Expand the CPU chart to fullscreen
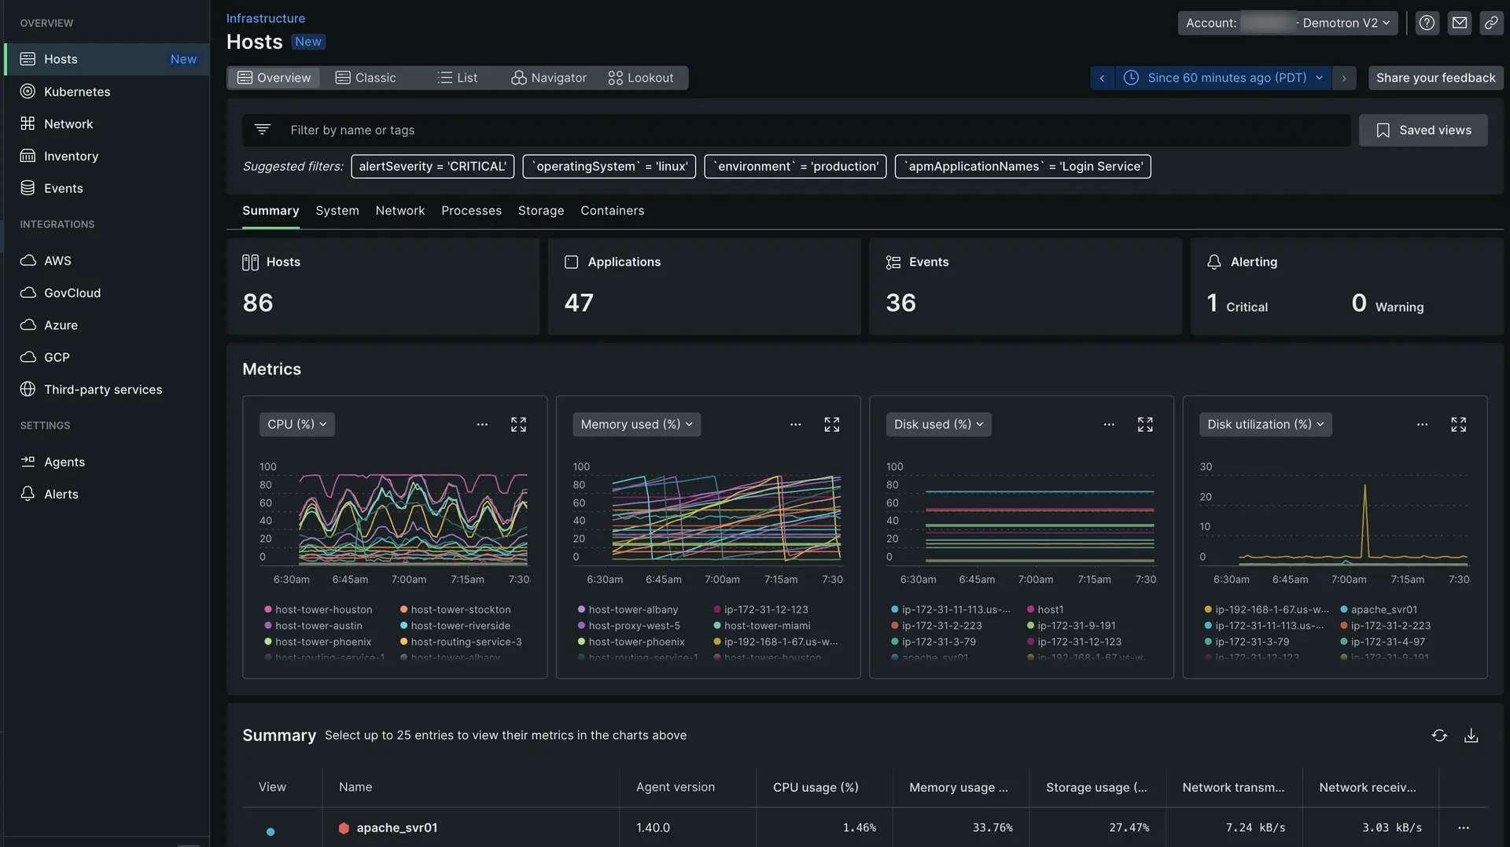1510x847 pixels. [x=518, y=425]
